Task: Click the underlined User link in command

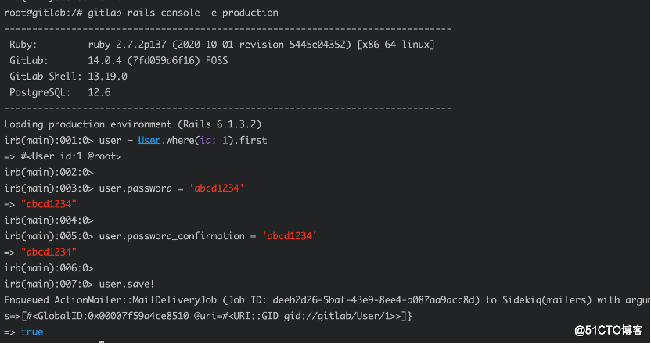Action: 149,140
